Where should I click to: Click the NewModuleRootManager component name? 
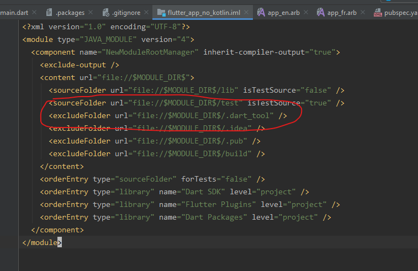click(150, 52)
